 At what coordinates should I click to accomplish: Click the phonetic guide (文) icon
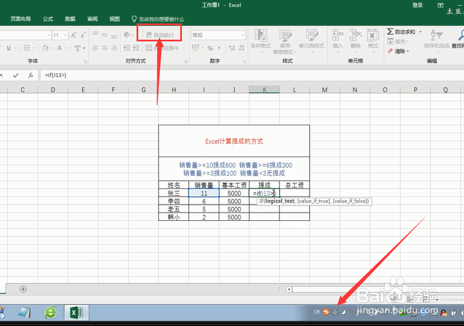pyautogui.click(x=78, y=48)
